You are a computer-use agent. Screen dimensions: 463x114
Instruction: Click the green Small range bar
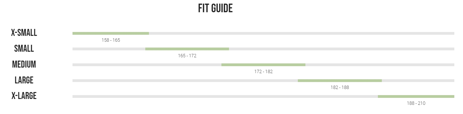coord(187,49)
